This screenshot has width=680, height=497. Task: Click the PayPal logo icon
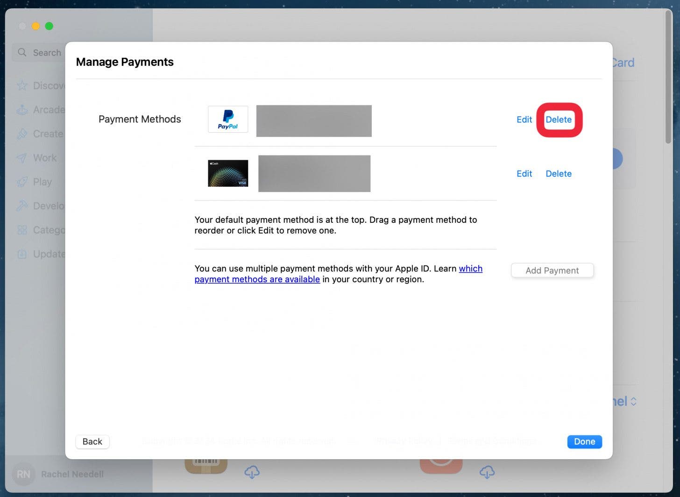(228, 119)
